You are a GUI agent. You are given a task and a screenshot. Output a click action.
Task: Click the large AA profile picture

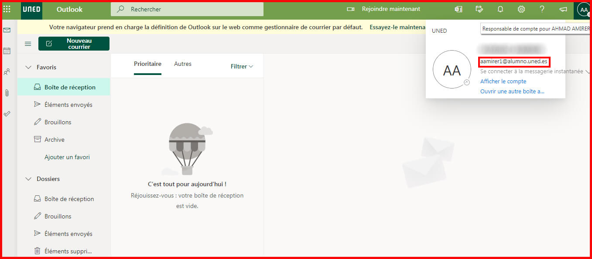[452, 70]
